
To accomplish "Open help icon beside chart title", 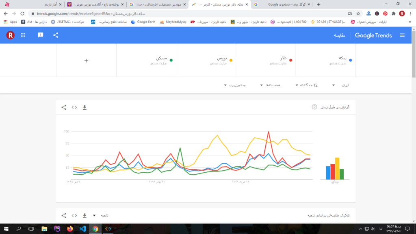I will click(x=314, y=107).
